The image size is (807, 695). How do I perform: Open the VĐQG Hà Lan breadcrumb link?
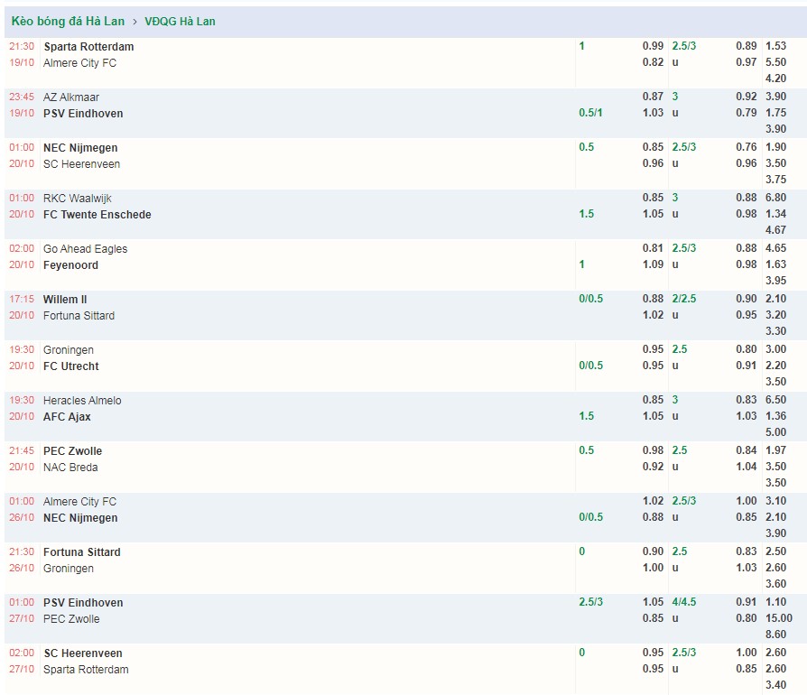point(180,21)
